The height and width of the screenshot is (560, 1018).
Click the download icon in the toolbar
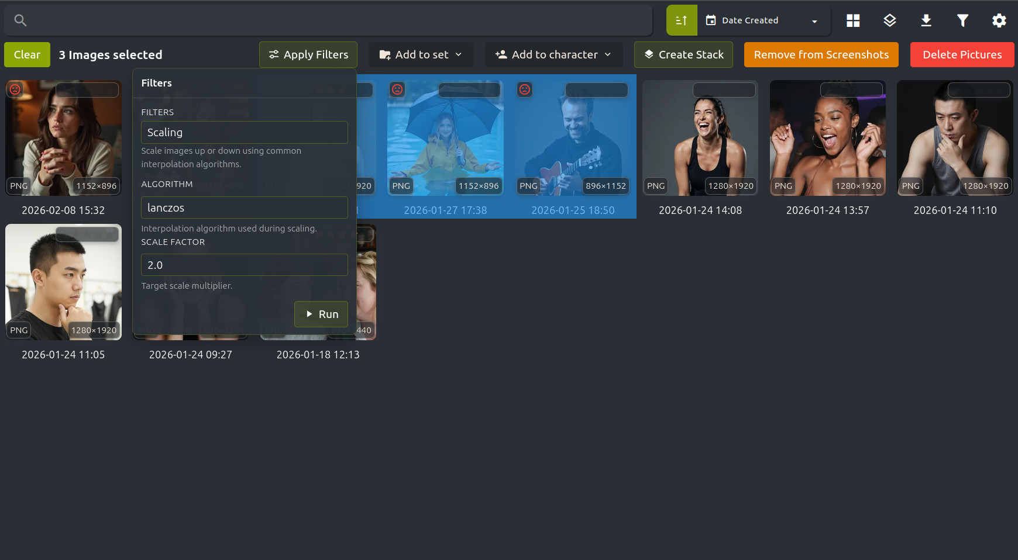tap(926, 20)
